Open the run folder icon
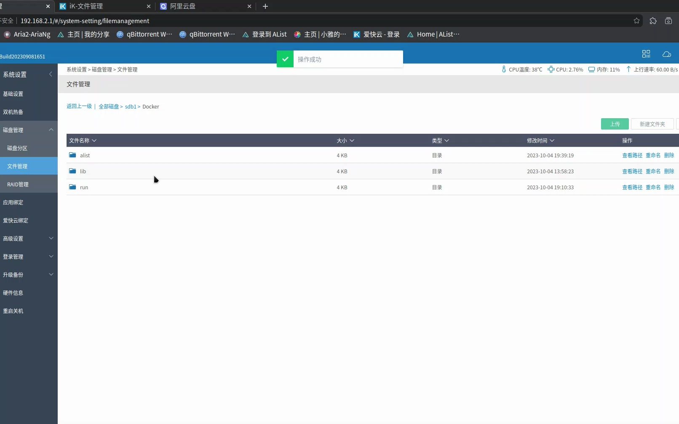Viewport: 679px width, 424px height. click(x=72, y=187)
